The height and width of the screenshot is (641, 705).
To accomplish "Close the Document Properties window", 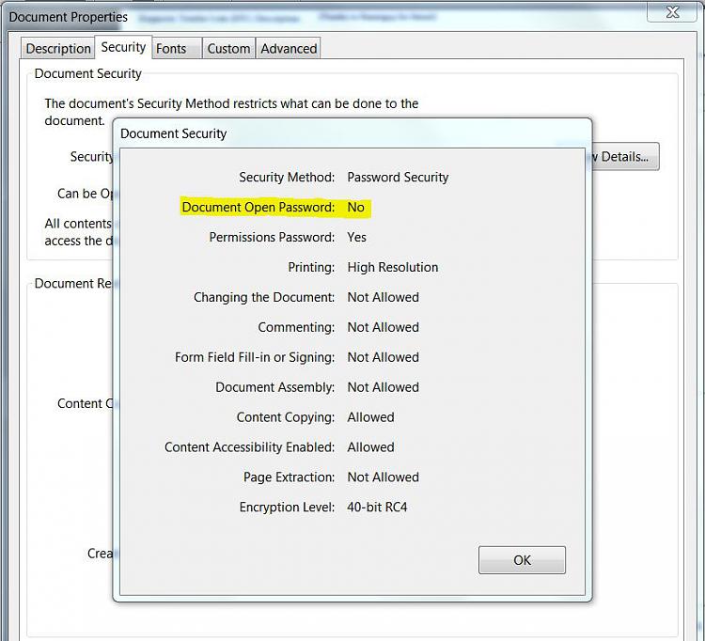I will coord(672,11).
